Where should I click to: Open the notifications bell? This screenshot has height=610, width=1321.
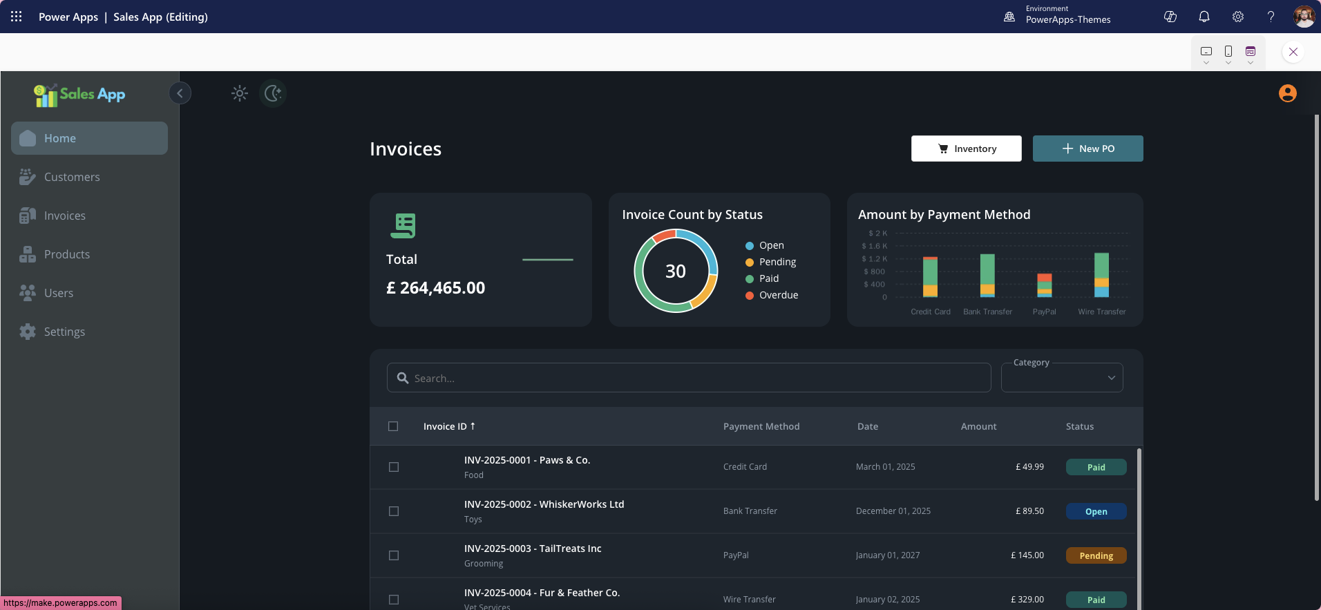click(x=1204, y=17)
